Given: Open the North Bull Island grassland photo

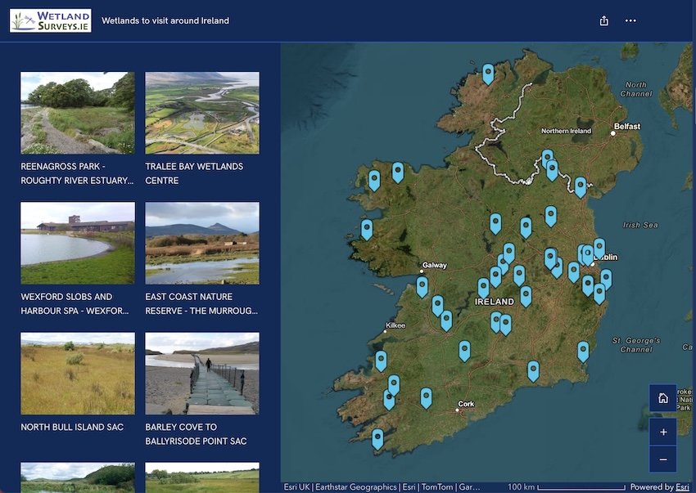Looking at the screenshot, I should 78,374.
